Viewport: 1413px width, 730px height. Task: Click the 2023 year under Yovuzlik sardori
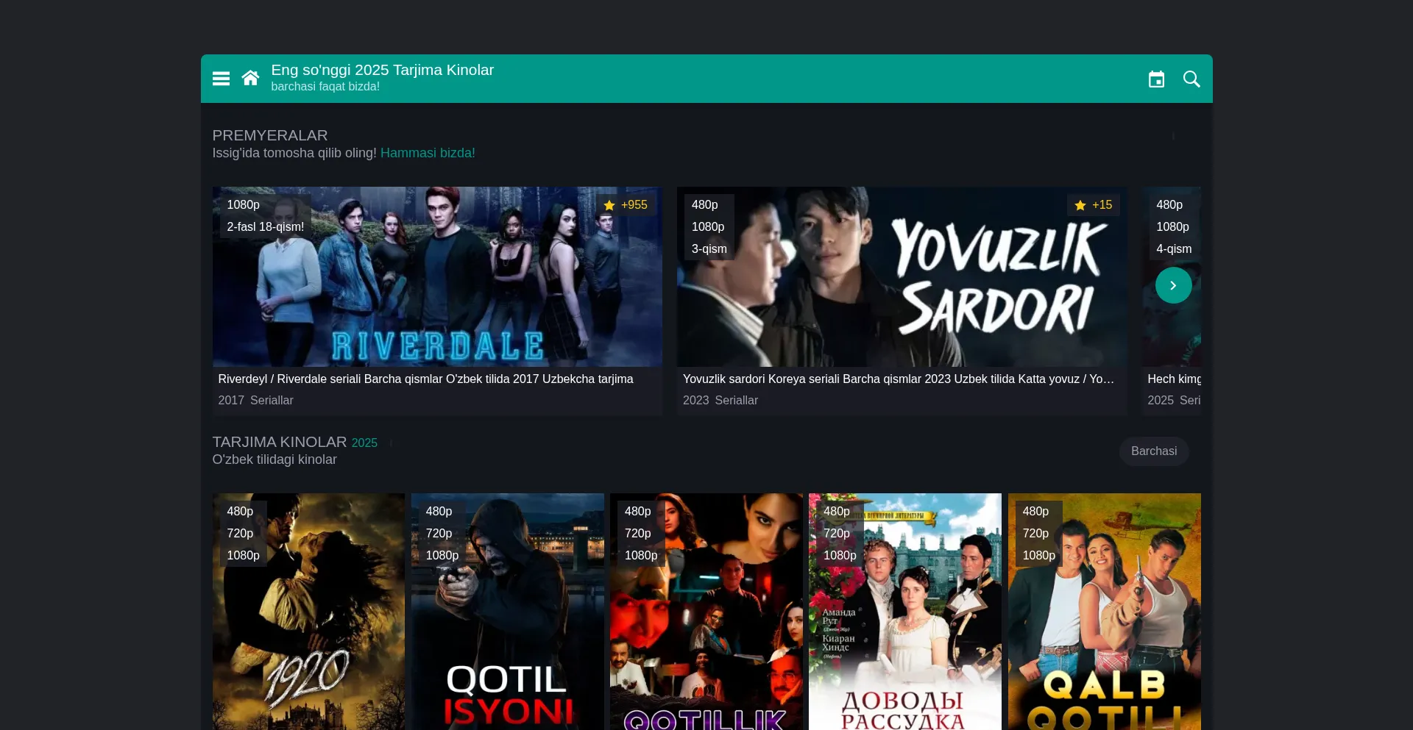click(695, 400)
